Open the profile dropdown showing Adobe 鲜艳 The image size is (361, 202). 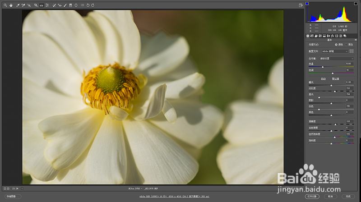coord(335,51)
